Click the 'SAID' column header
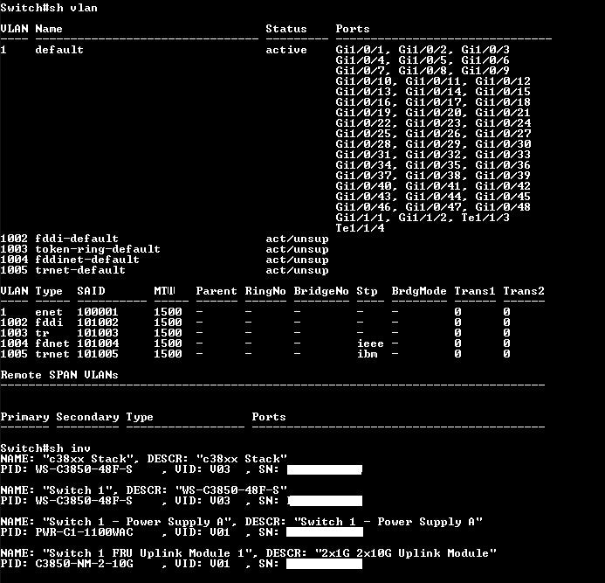The height and width of the screenshot is (583, 605). pos(91,290)
